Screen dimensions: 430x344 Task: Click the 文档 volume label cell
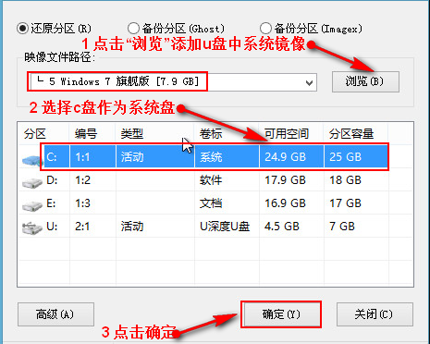point(211,203)
